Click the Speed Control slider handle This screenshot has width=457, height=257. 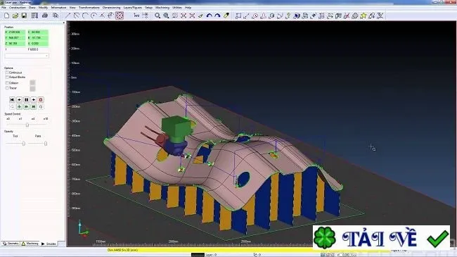(27, 125)
